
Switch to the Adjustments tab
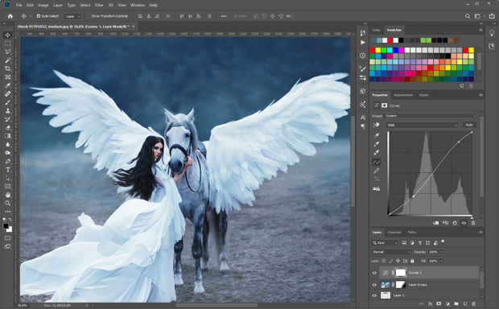tap(403, 95)
